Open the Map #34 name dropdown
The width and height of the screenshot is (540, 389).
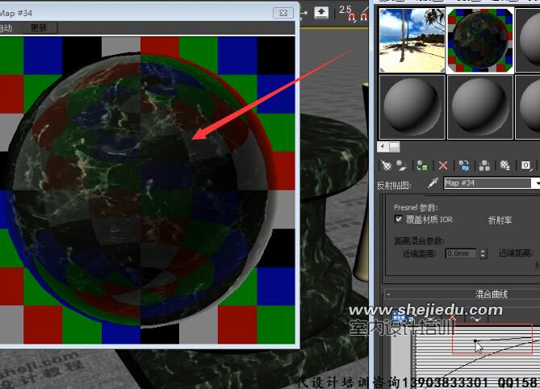(x=537, y=183)
